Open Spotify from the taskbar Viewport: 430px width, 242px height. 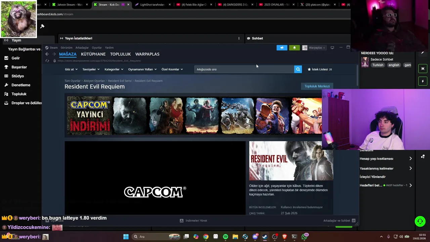pyautogui.click(x=225, y=237)
